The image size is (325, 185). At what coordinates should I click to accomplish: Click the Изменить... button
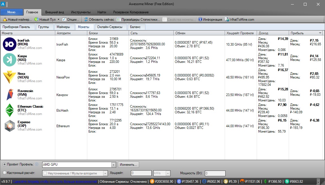pyautogui.click(x=129, y=165)
